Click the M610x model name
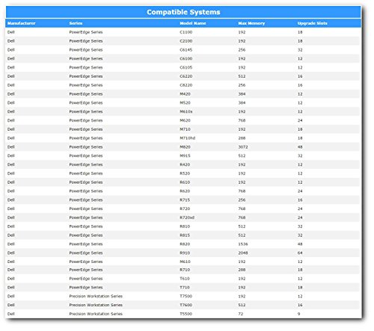This screenshot has height=331, width=374. coord(186,111)
